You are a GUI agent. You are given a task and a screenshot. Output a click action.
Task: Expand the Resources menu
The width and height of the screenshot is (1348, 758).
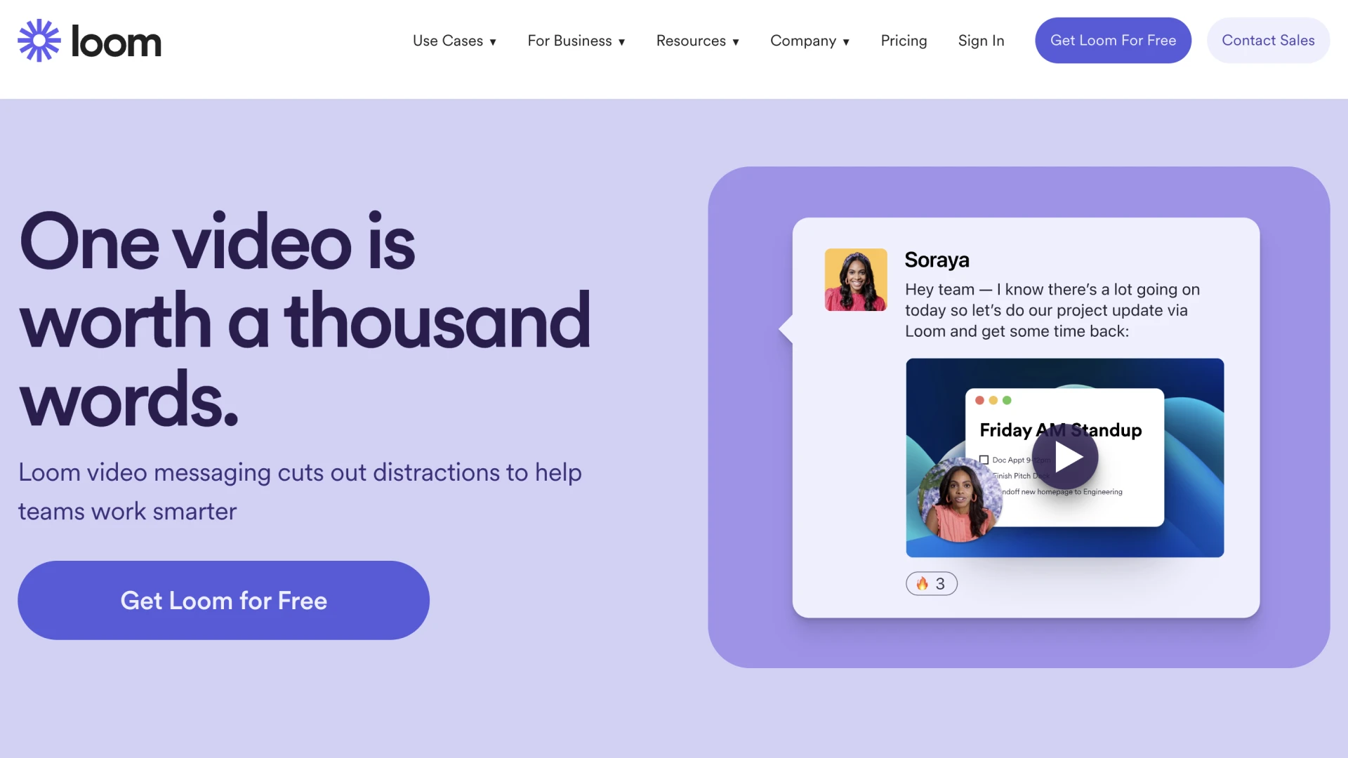[x=697, y=41]
